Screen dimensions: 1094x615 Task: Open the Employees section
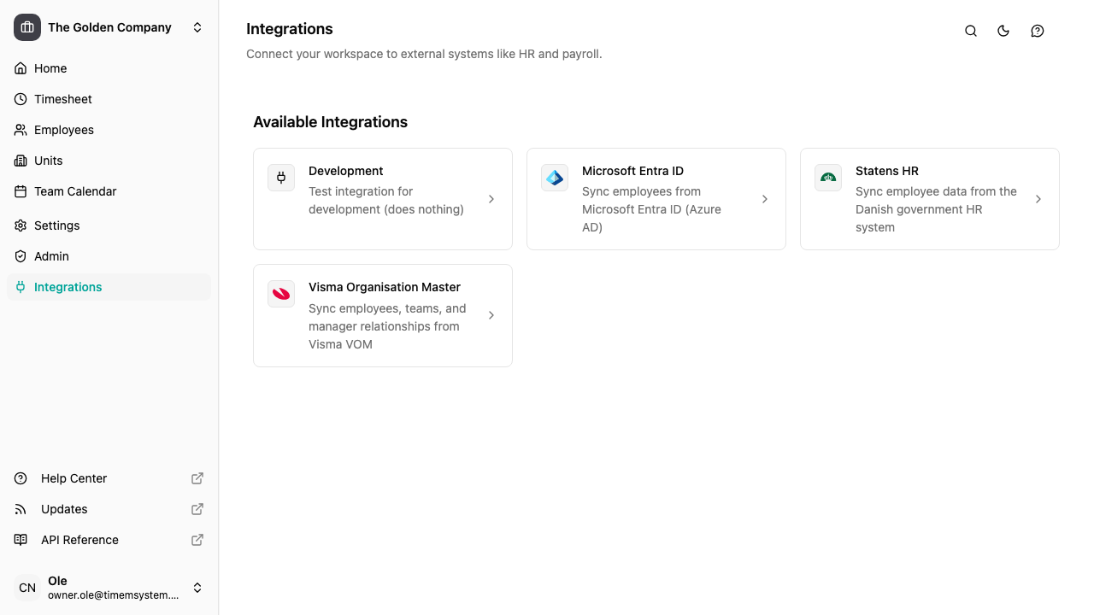(63, 130)
